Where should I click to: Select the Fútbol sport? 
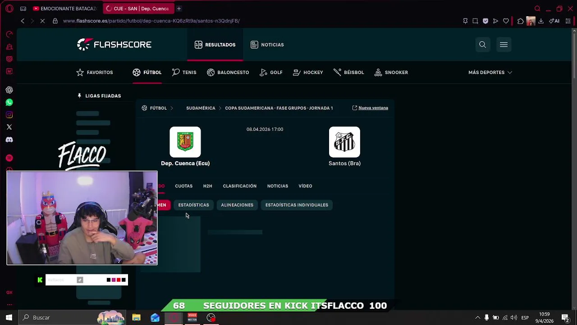pyautogui.click(x=147, y=72)
